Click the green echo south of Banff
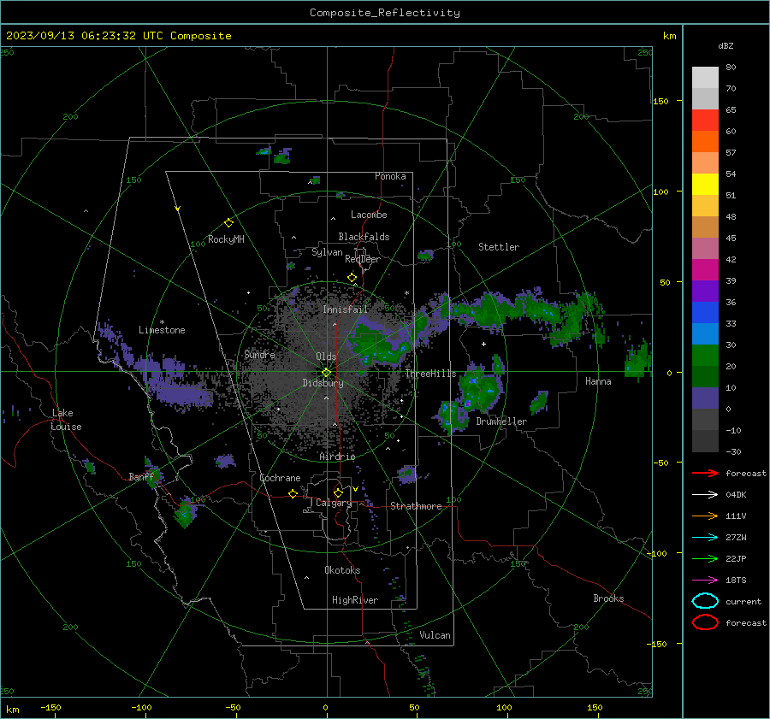Screen dimensions: 770x719 click(x=185, y=512)
